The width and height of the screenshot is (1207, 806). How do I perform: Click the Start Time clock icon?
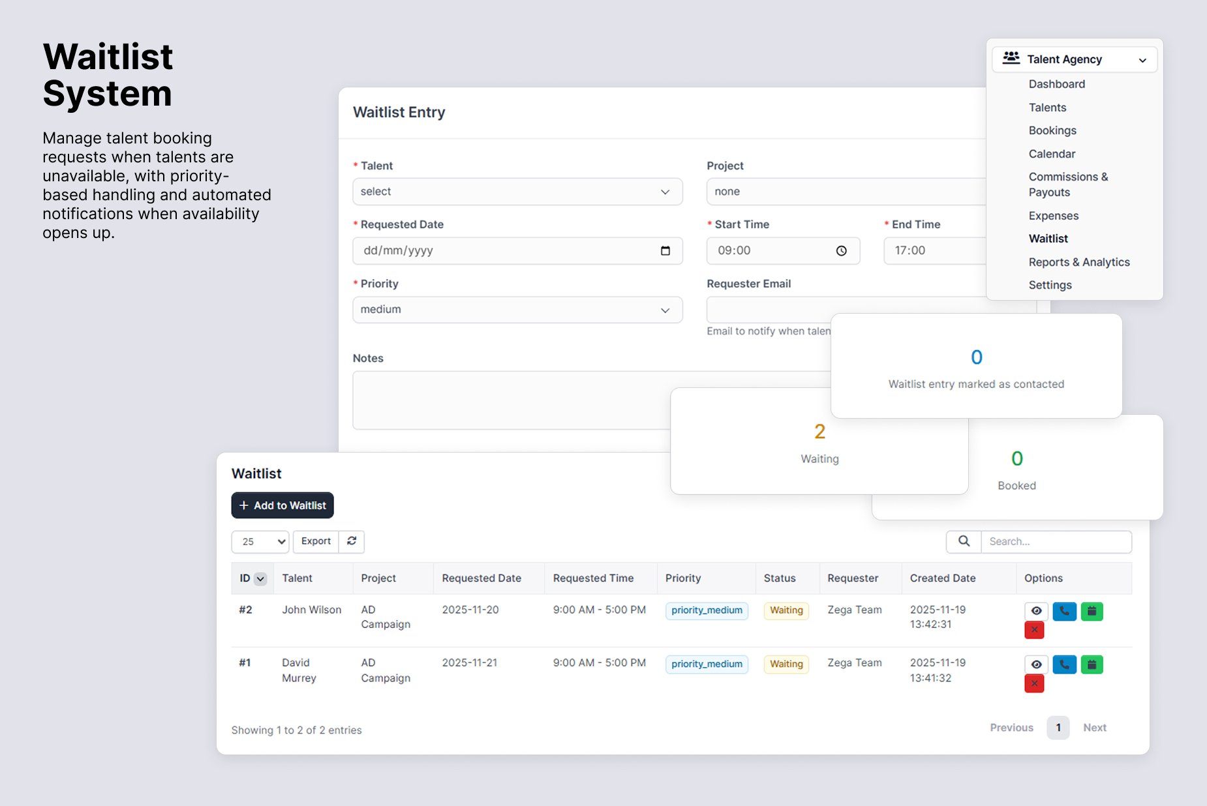click(x=842, y=250)
